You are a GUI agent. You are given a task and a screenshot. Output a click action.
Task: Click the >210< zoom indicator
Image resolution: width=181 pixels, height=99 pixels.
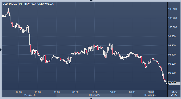[x=174, y=95]
